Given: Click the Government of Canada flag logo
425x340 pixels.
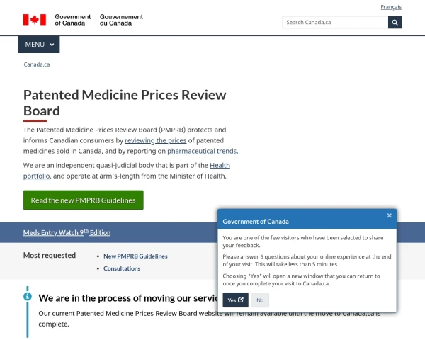Looking at the screenshot, I should pyautogui.click(x=34, y=20).
